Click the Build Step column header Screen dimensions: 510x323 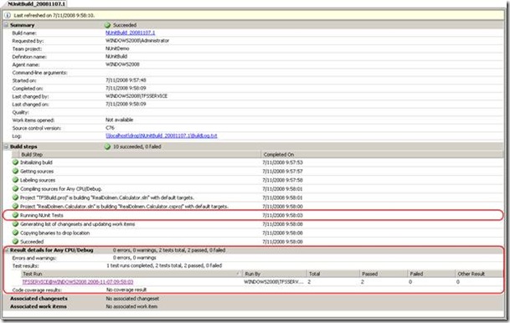point(140,154)
